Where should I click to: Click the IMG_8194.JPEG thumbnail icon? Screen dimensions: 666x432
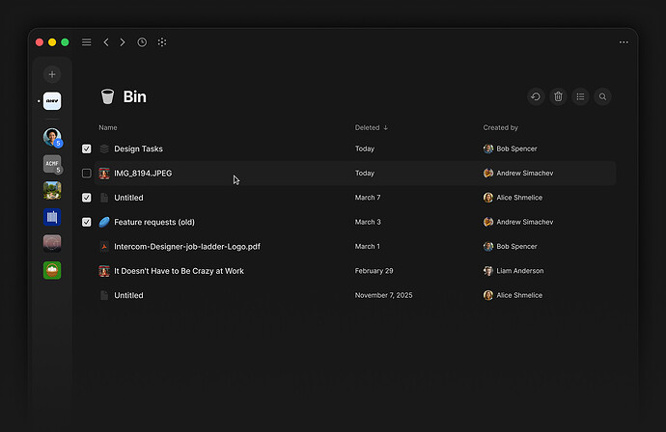tap(104, 174)
